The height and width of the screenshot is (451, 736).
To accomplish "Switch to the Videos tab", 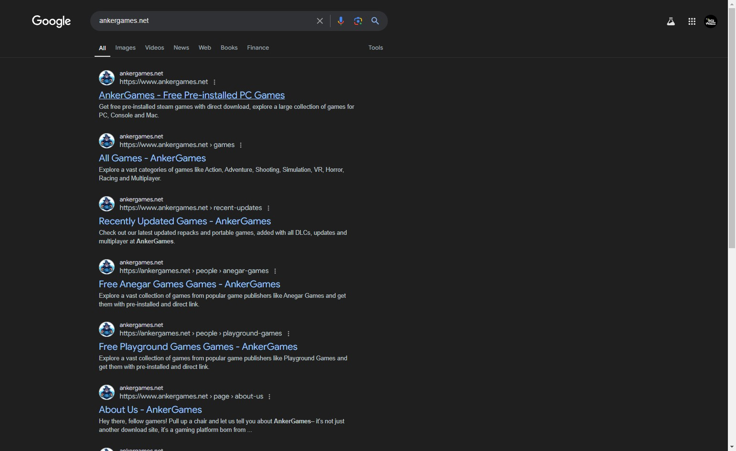I will click(154, 48).
